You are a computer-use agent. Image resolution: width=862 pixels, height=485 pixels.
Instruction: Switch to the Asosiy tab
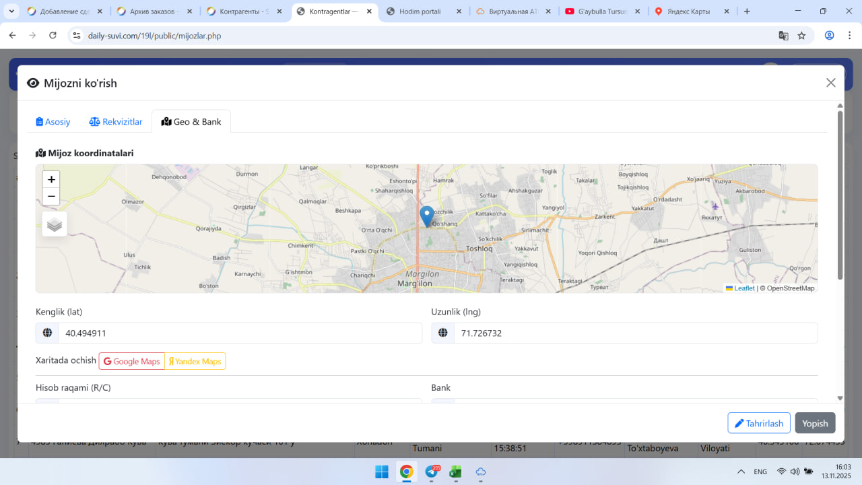53,122
